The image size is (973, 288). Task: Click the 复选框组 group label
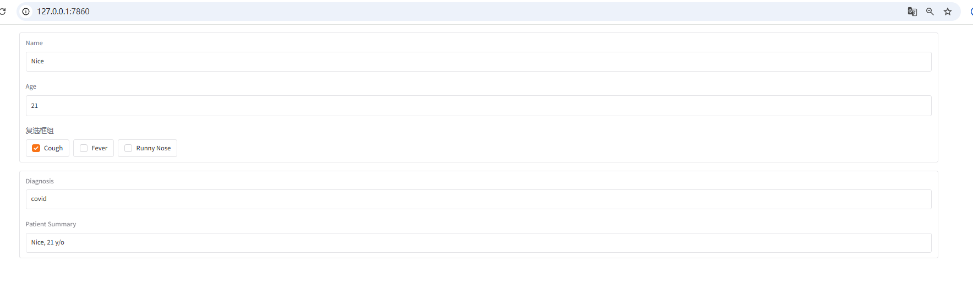[40, 131]
